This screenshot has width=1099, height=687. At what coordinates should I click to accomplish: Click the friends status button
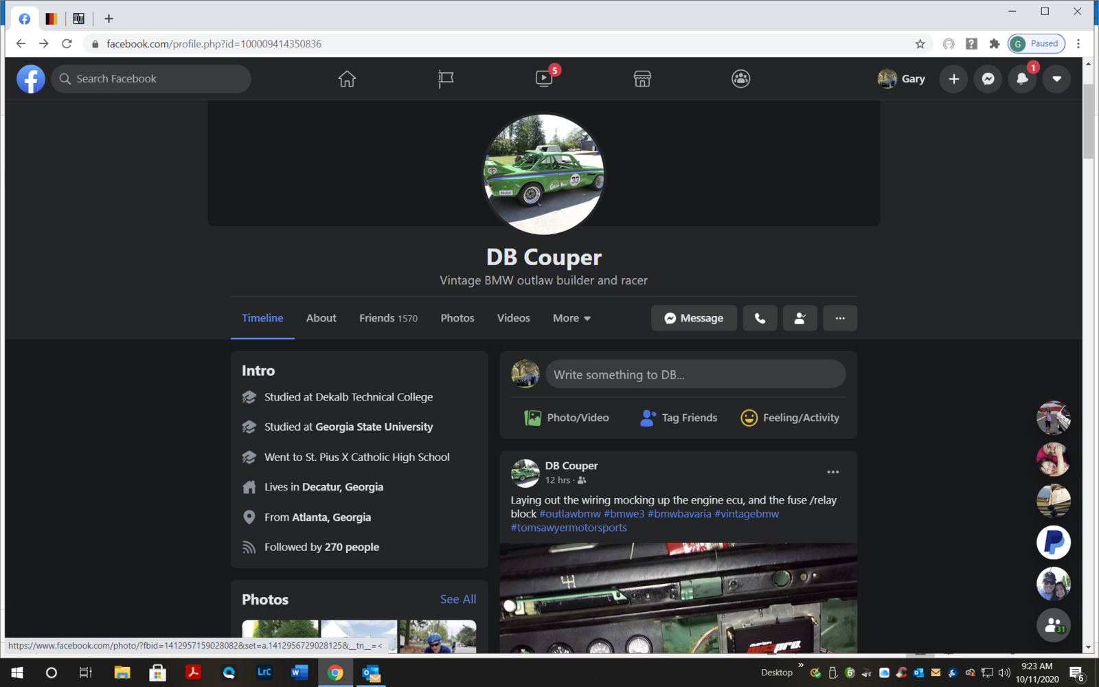[800, 318]
